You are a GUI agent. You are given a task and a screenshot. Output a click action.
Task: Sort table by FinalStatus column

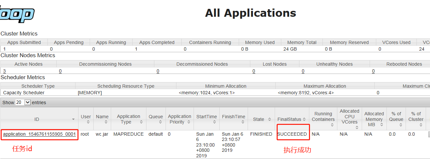(x=292, y=119)
